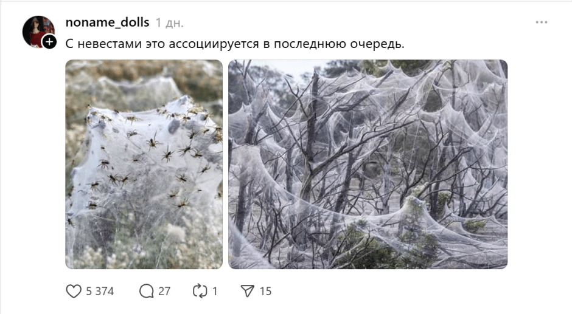Open replies via the comment bubble icon
The height and width of the screenshot is (314, 572).
(147, 291)
